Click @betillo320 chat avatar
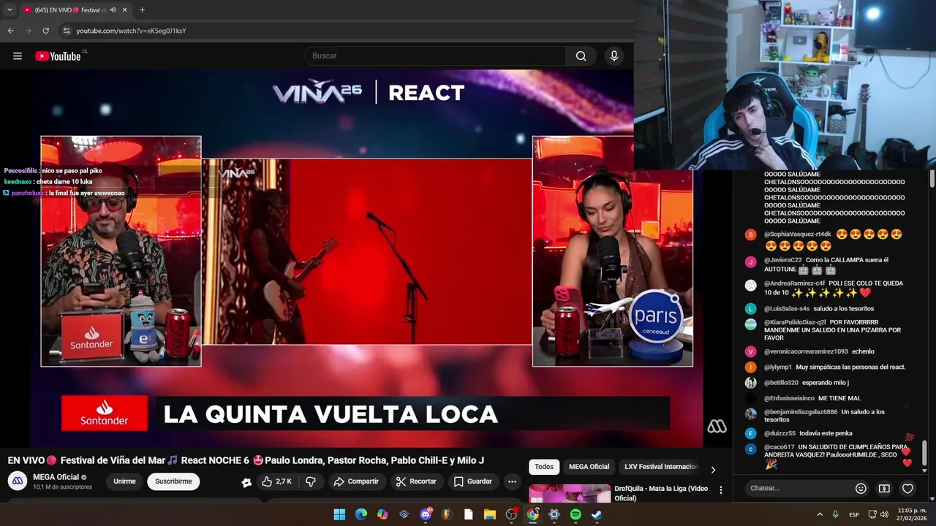The height and width of the screenshot is (526, 936). tap(750, 383)
